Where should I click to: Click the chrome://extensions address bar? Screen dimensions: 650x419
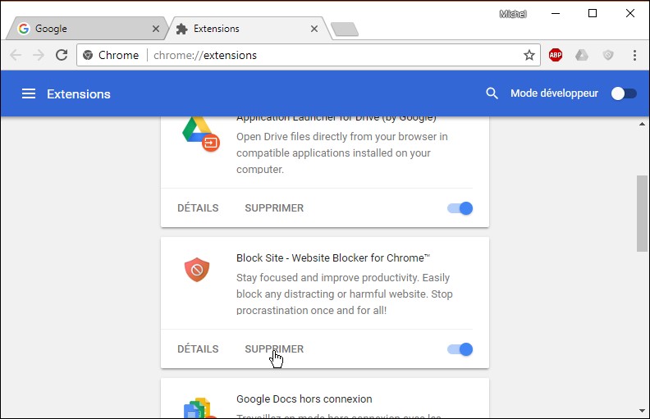pyautogui.click(x=328, y=55)
